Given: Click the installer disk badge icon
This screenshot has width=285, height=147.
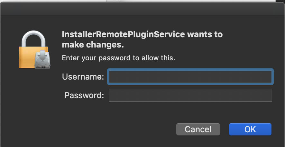Looking at the screenshot, I should click(x=42, y=59).
